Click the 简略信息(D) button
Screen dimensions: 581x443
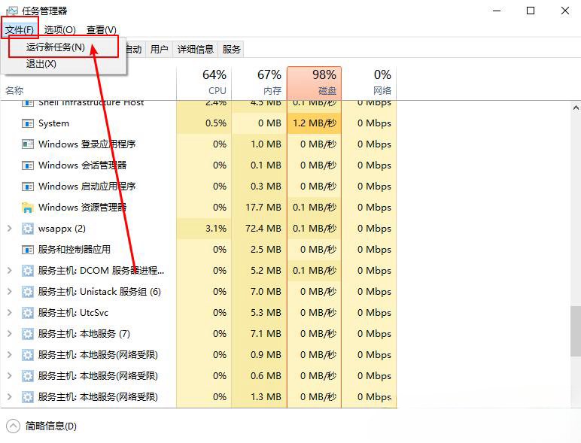coord(50,426)
